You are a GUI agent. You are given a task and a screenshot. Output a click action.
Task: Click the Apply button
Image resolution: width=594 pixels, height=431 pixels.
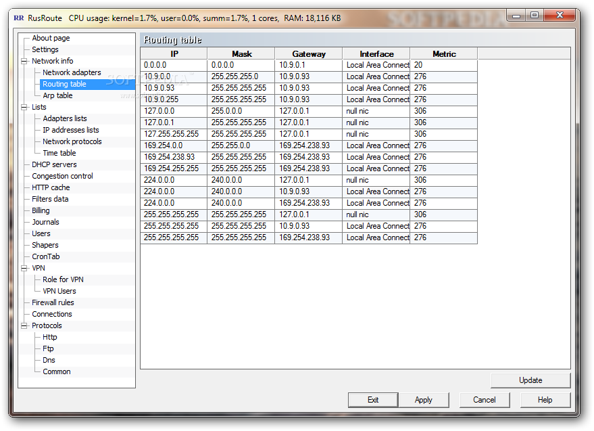[424, 400]
